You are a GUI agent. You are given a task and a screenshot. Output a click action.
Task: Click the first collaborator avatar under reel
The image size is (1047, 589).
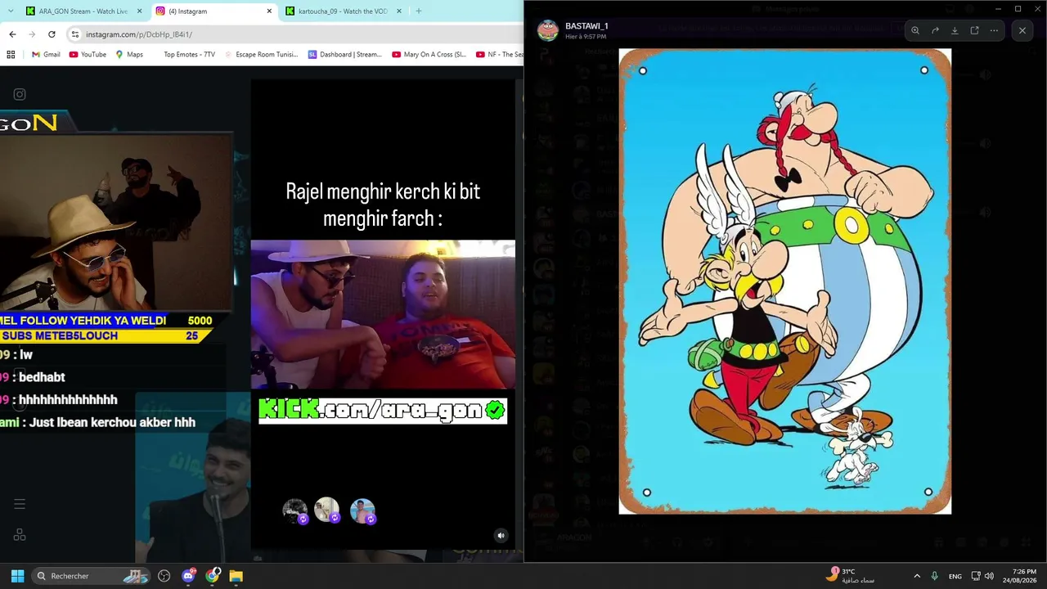click(x=295, y=510)
